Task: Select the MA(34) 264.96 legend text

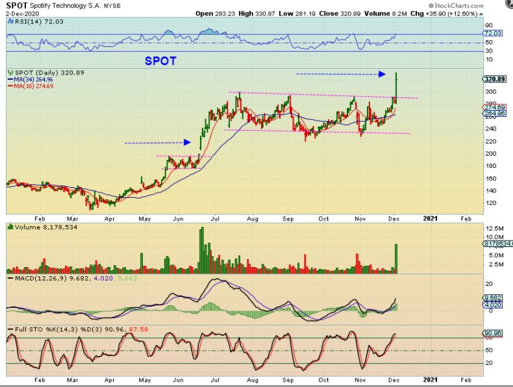Action: 33,80
